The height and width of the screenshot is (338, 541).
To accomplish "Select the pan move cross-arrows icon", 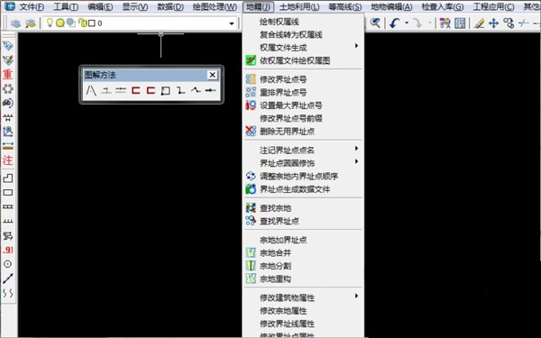I will [x=494, y=23].
